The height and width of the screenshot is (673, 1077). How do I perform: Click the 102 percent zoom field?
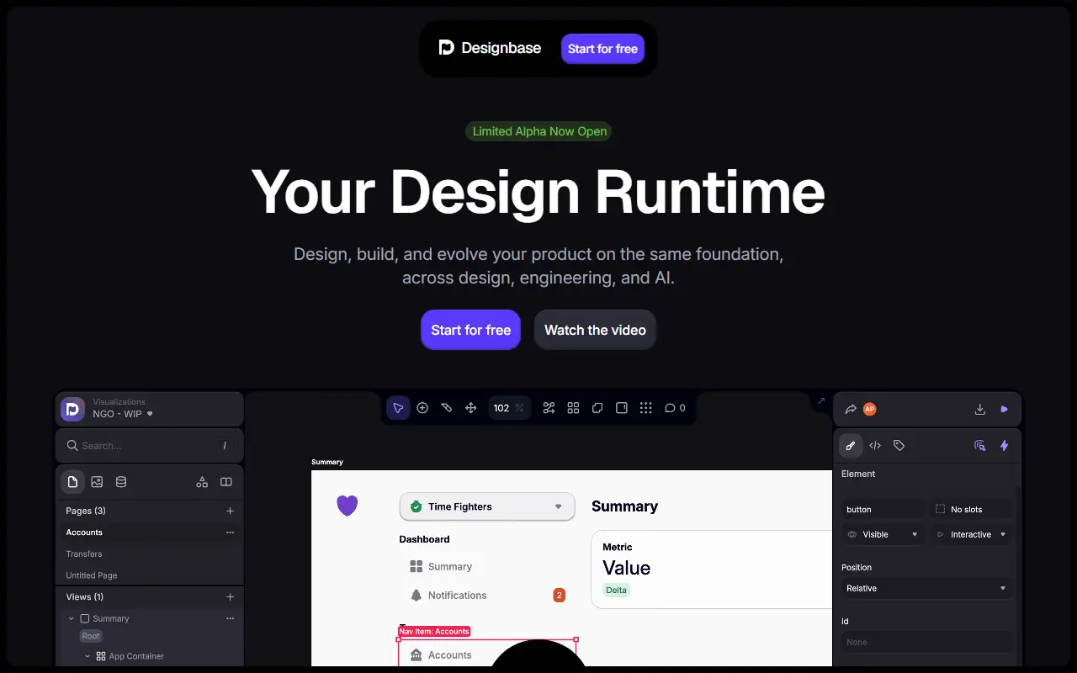tap(509, 408)
